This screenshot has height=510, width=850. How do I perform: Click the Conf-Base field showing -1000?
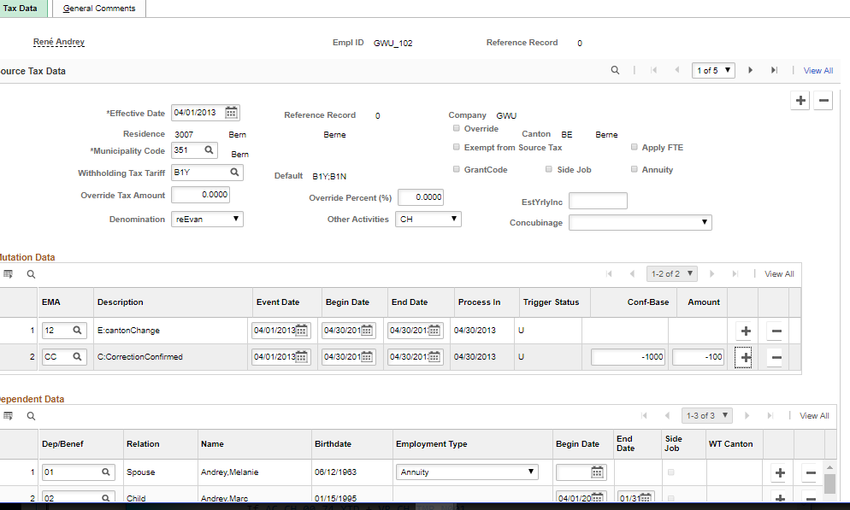tap(629, 357)
